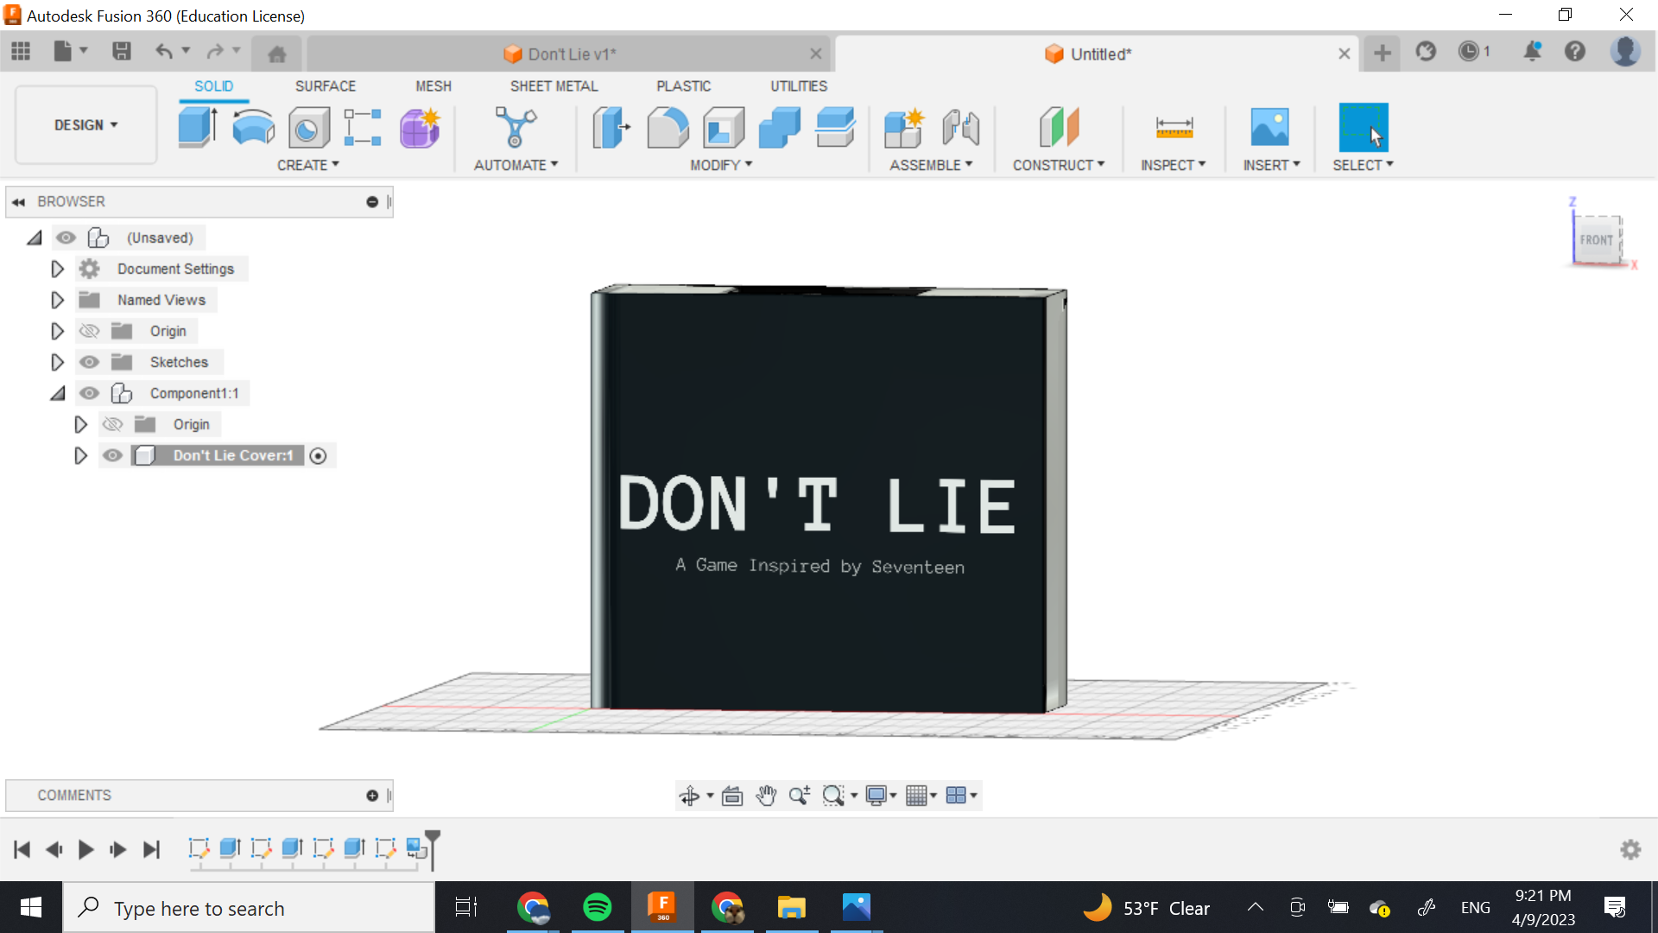Toggle visibility of Don't Lie Cover:1
This screenshot has height=933, width=1658.
coord(112,455)
